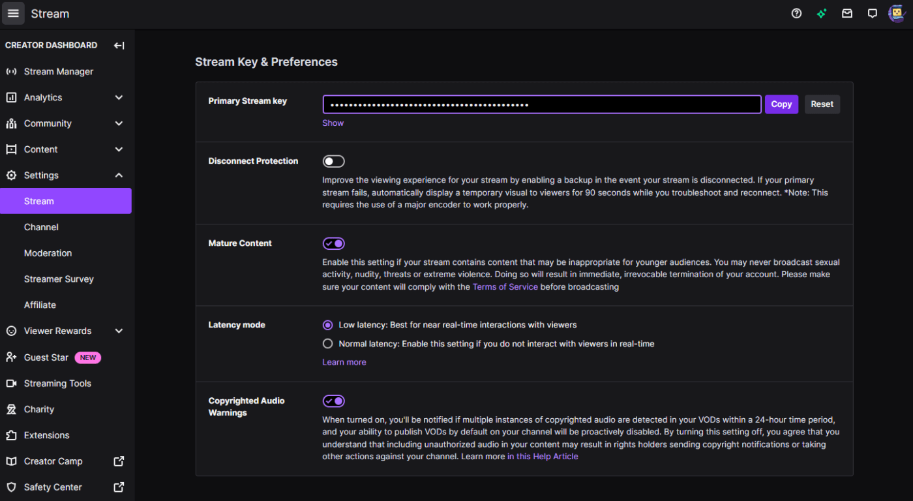The width and height of the screenshot is (913, 501).
Task: Enable the Disconnect Protection toggle
Action: (x=333, y=161)
